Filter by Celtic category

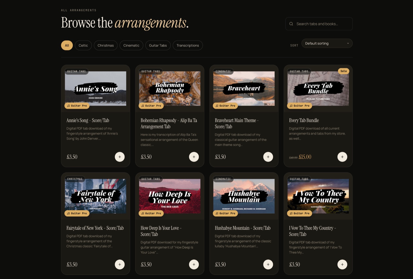(83, 45)
